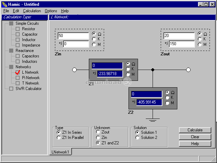This screenshot has height=163, width=217.
Task: Check the SWR Calculator box
Action: click(11, 89)
